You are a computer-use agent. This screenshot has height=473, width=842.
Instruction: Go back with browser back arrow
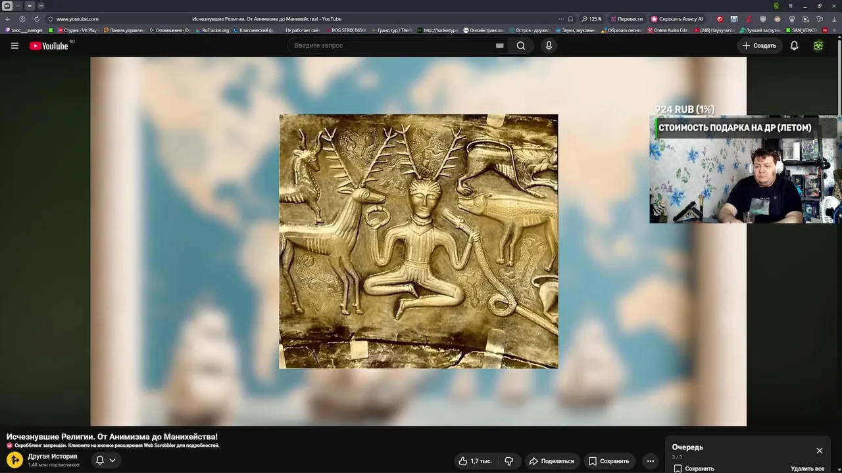[x=8, y=19]
